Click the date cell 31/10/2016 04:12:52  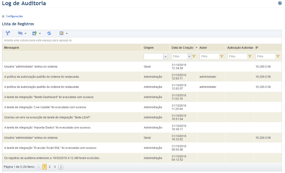179,158
